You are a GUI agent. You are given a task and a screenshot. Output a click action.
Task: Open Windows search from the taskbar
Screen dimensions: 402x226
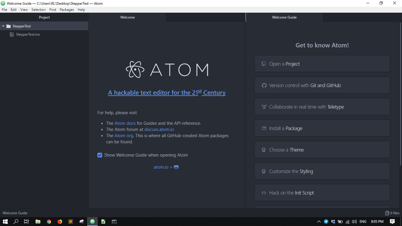click(16, 222)
